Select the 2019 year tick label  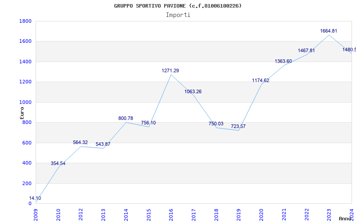239,215
